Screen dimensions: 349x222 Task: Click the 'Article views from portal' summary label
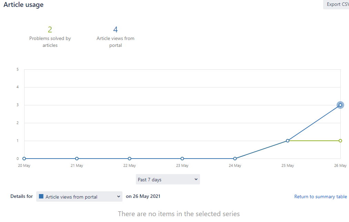coord(115,42)
